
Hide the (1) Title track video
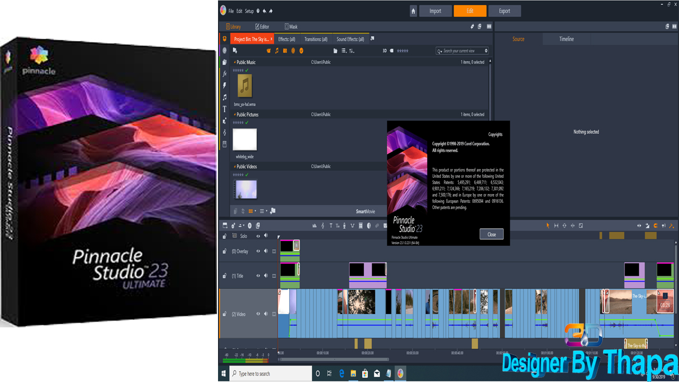[258, 276]
